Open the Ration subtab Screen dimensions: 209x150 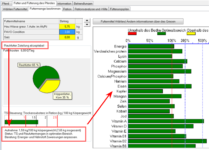[67, 9]
